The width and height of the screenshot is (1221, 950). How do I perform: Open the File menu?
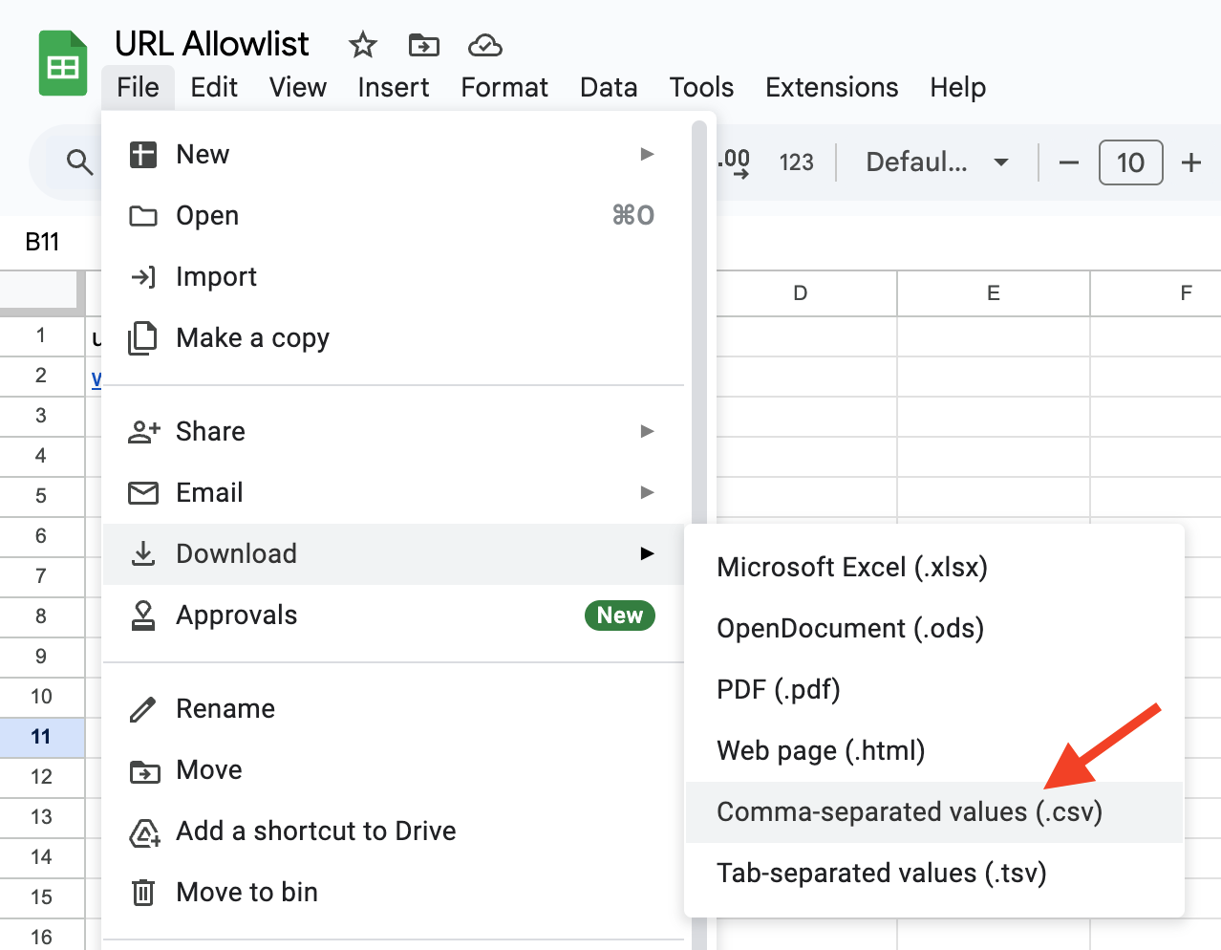click(138, 87)
